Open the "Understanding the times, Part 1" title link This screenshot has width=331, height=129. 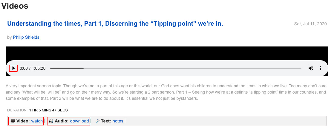pos(115,24)
